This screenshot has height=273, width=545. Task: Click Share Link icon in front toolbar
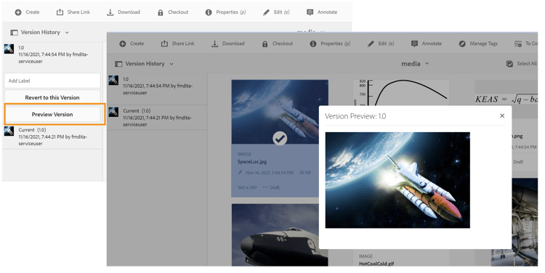(164, 44)
